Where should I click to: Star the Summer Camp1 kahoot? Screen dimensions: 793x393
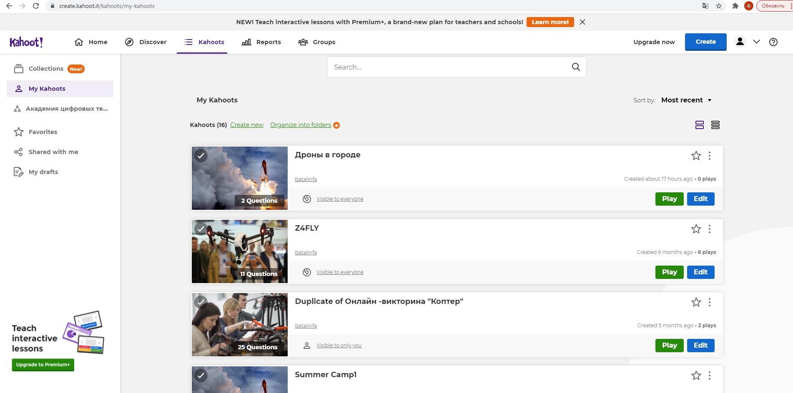696,376
